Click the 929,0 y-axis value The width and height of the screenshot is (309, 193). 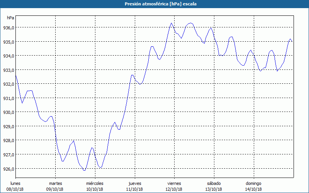pyautogui.click(x=8, y=127)
